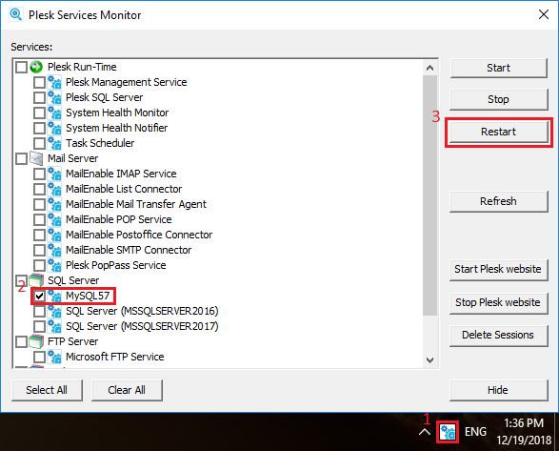Tick the Plesk Management Service checkbox
The width and height of the screenshot is (559, 451).
[39, 82]
